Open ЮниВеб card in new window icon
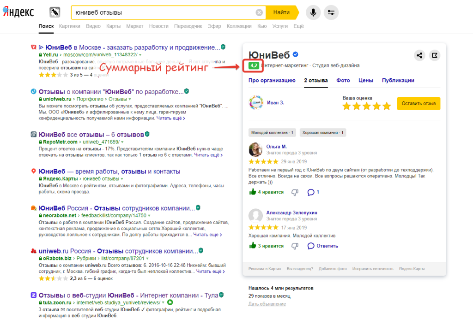 [435, 55]
